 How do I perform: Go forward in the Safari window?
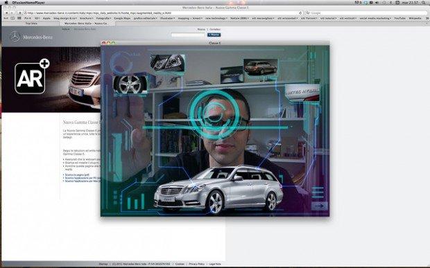point(12,13)
